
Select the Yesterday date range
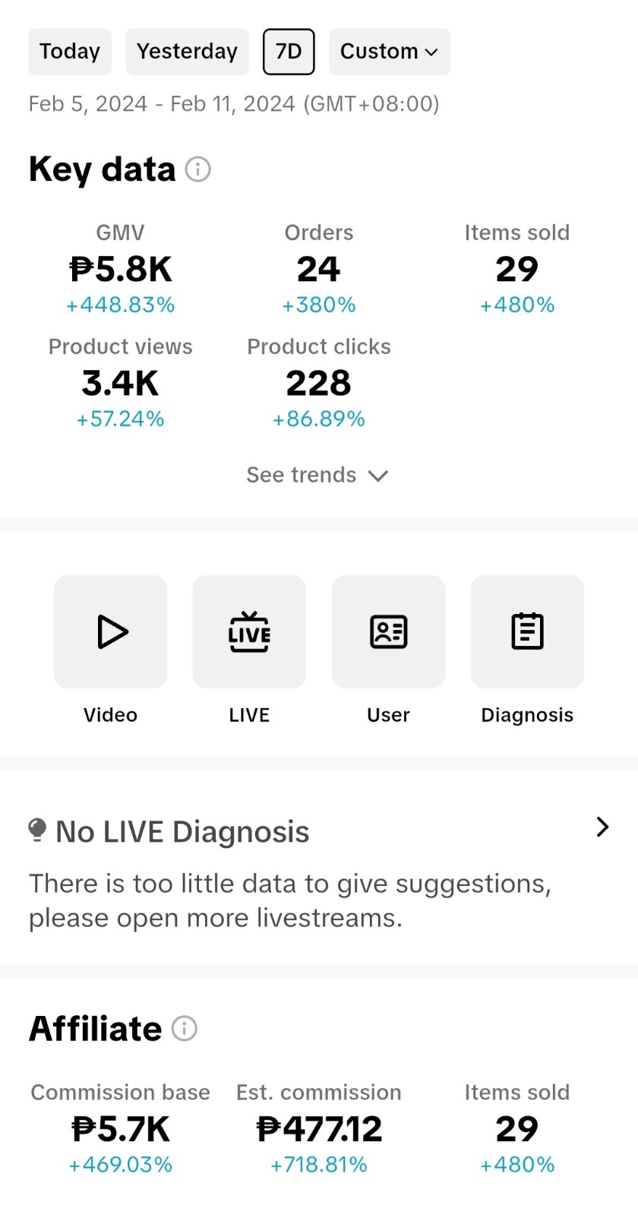pyautogui.click(x=187, y=52)
